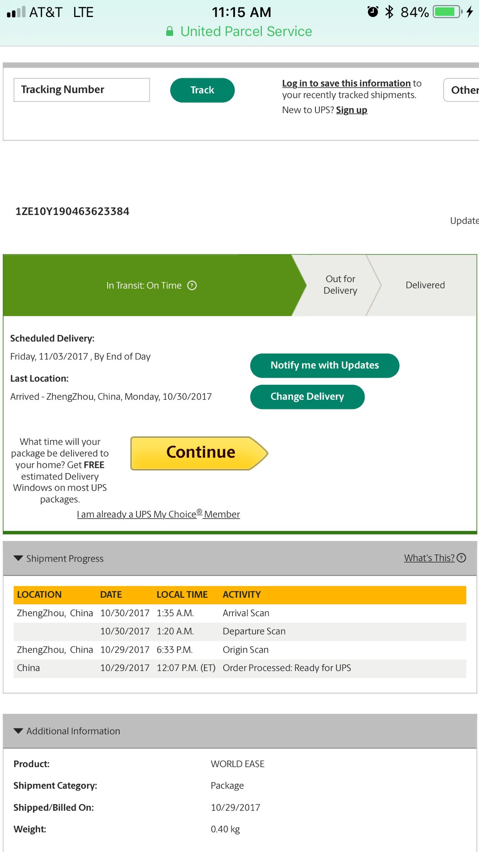Tap the 11:15 AM clock in status bar

pos(242,12)
